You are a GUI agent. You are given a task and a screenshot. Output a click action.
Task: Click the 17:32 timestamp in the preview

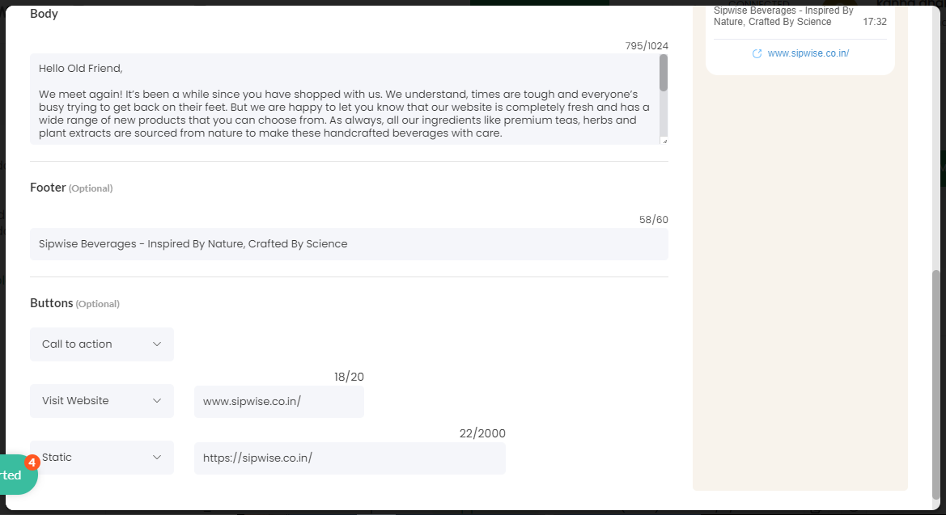[x=875, y=22]
